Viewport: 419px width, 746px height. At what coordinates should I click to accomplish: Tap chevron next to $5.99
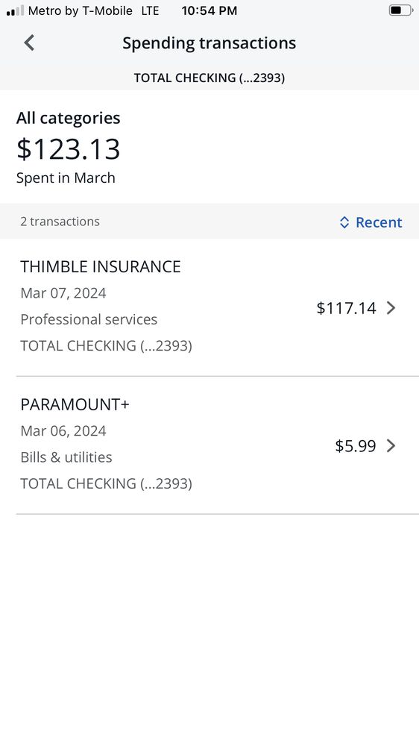391,446
